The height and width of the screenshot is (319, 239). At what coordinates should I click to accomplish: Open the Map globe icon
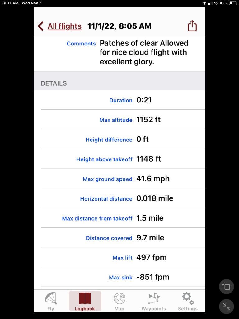(119, 298)
